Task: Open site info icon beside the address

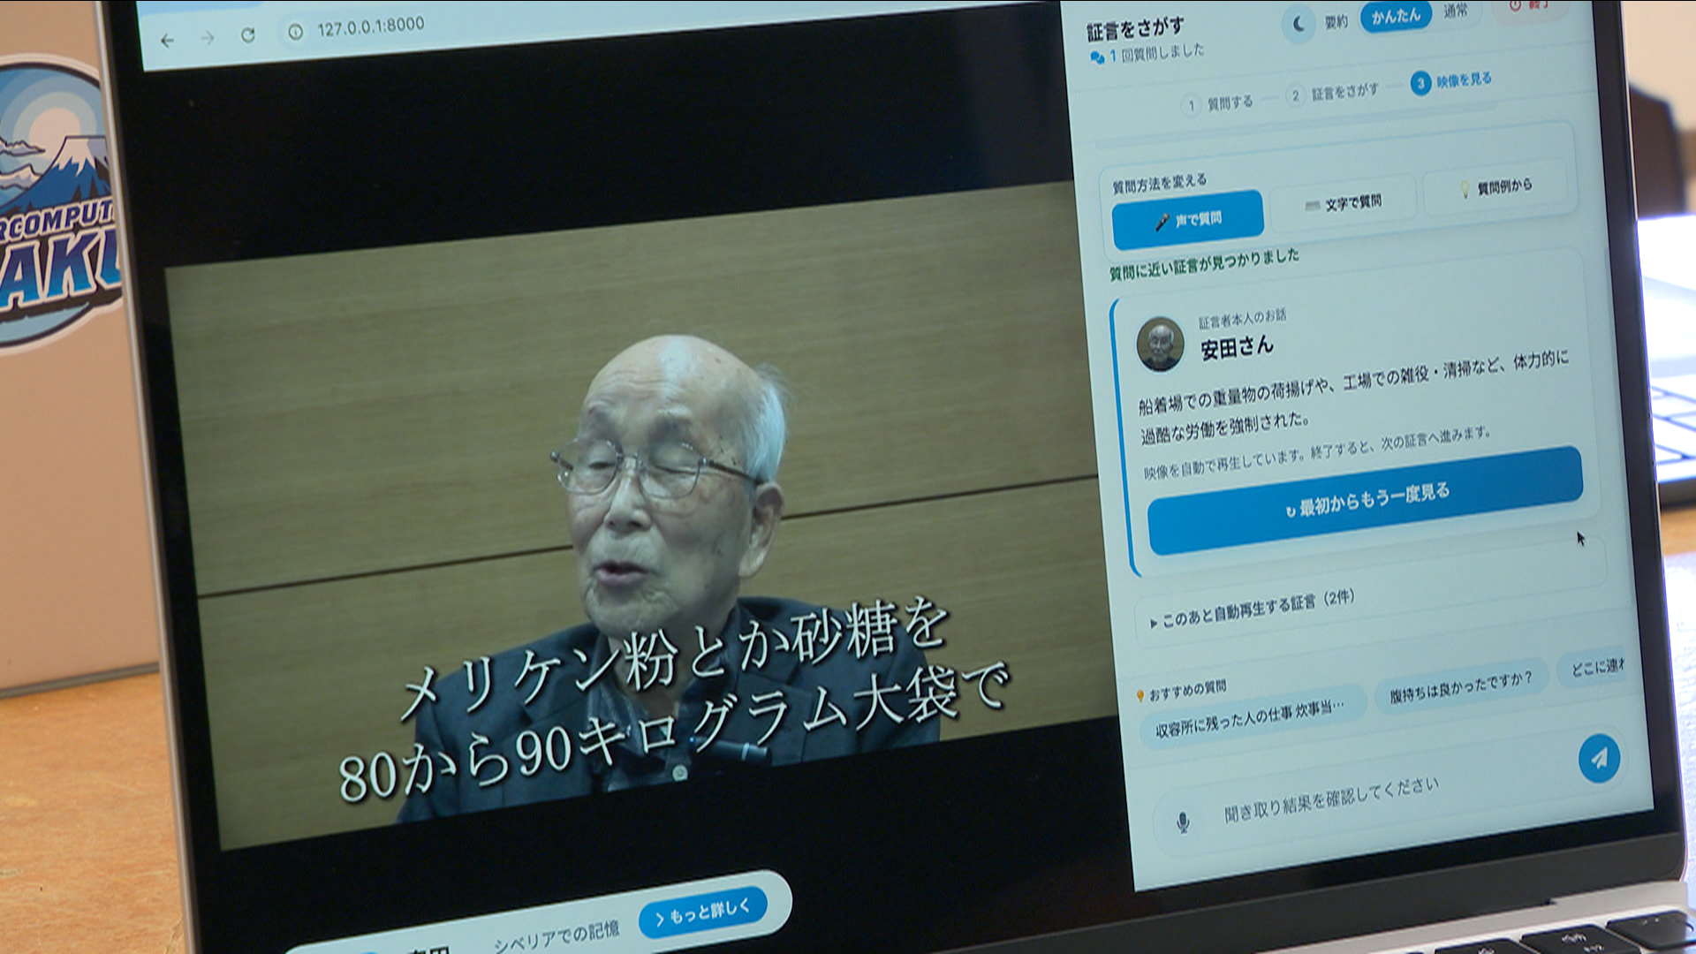Action: tap(295, 32)
